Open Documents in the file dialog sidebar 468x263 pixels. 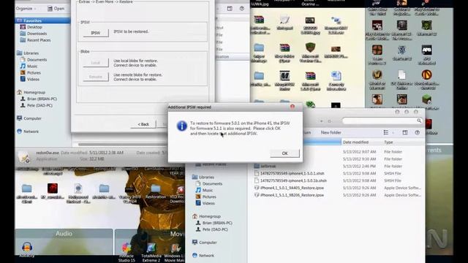pyautogui.click(x=209, y=183)
